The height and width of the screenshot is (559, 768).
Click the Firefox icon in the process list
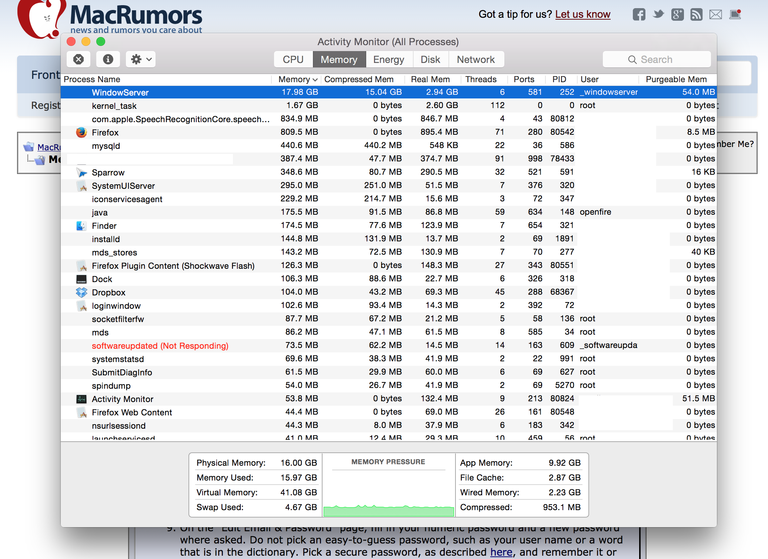81,132
